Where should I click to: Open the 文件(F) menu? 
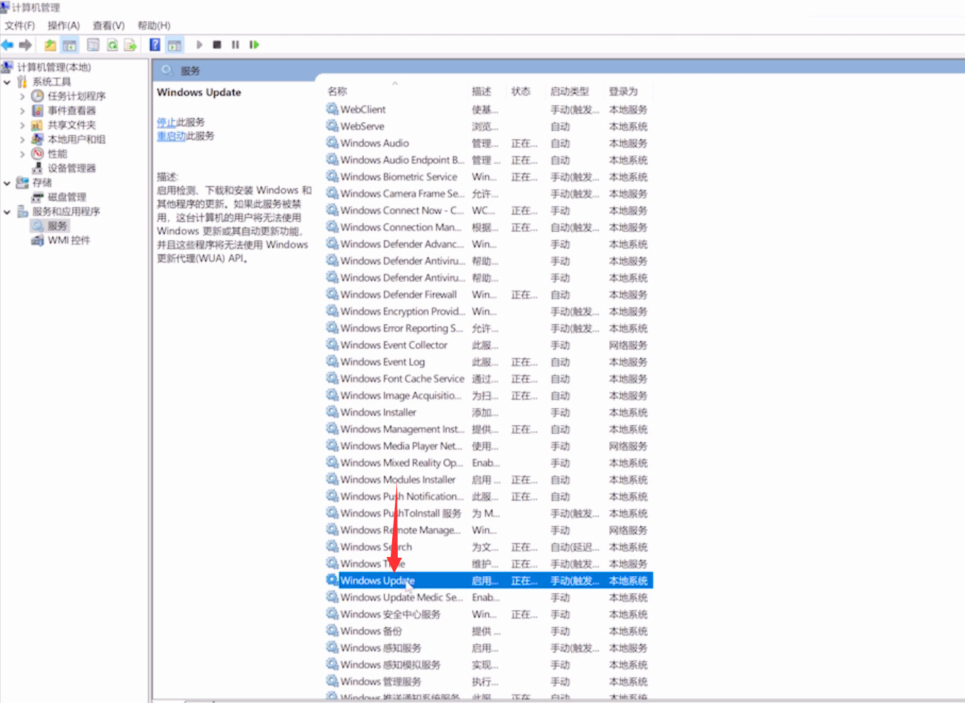20,26
